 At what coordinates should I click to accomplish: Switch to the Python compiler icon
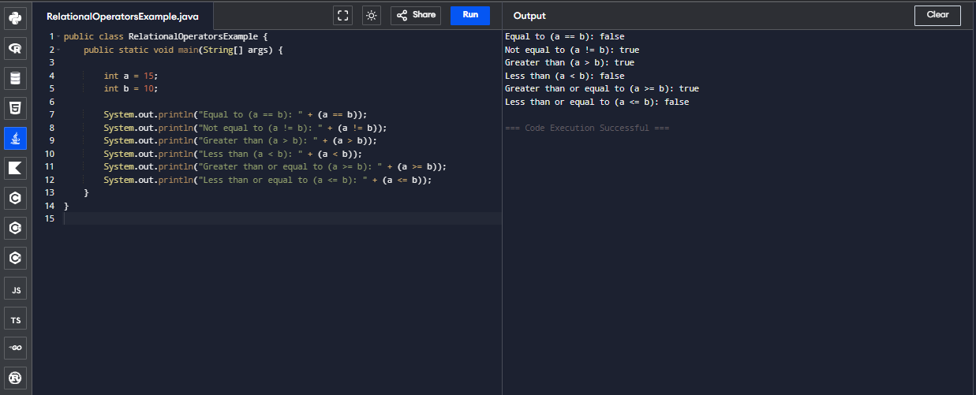pyautogui.click(x=15, y=17)
